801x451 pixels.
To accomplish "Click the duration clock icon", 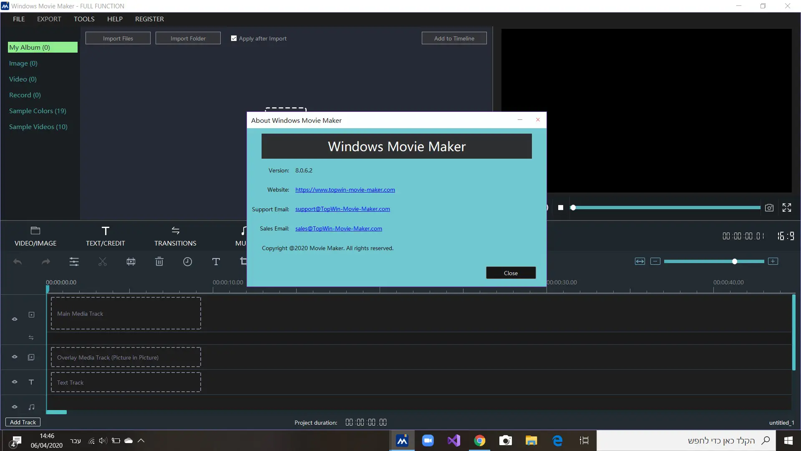I will click(187, 262).
